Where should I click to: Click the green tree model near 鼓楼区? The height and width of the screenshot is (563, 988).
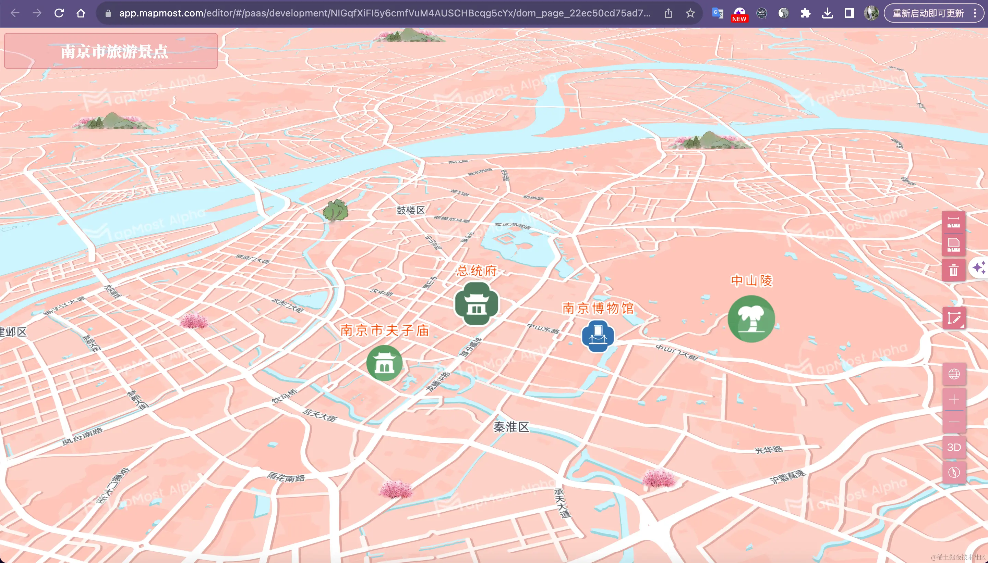(335, 210)
